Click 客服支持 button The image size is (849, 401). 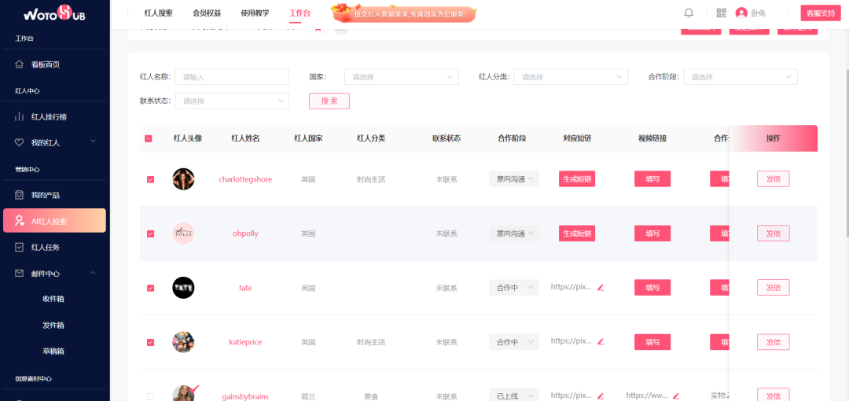821,13
